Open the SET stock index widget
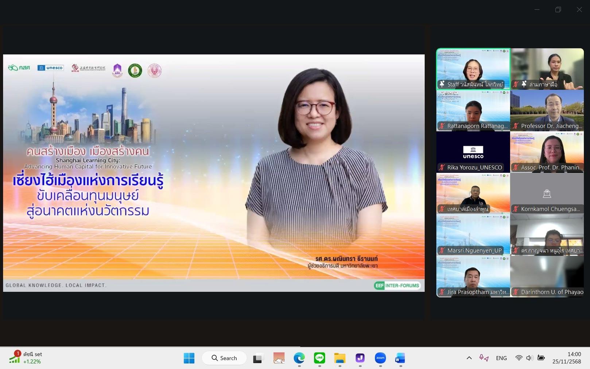590x369 pixels. (26, 358)
